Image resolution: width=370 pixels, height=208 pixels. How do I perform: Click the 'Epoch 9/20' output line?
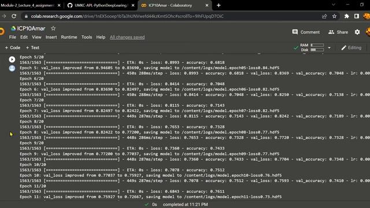pyautogui.click(x=32, y=143)
